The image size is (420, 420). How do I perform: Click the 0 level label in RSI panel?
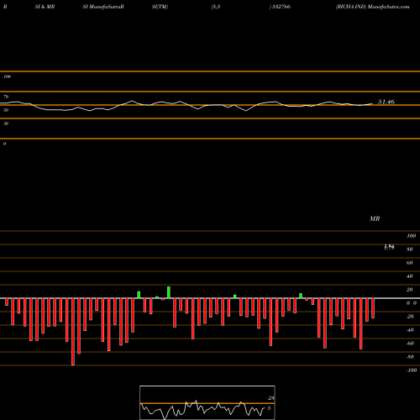(x=4, y=144)
